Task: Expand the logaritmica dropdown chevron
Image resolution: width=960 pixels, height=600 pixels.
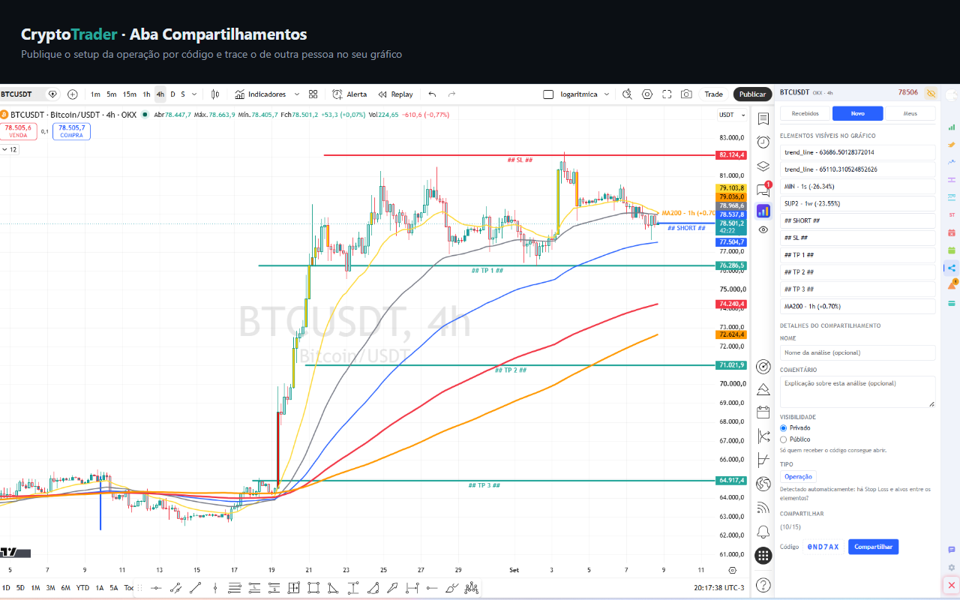Action: (x=606, y=94)
